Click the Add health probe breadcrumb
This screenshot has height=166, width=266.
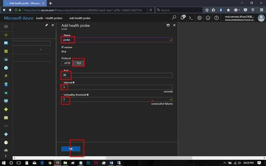point(80,18)
